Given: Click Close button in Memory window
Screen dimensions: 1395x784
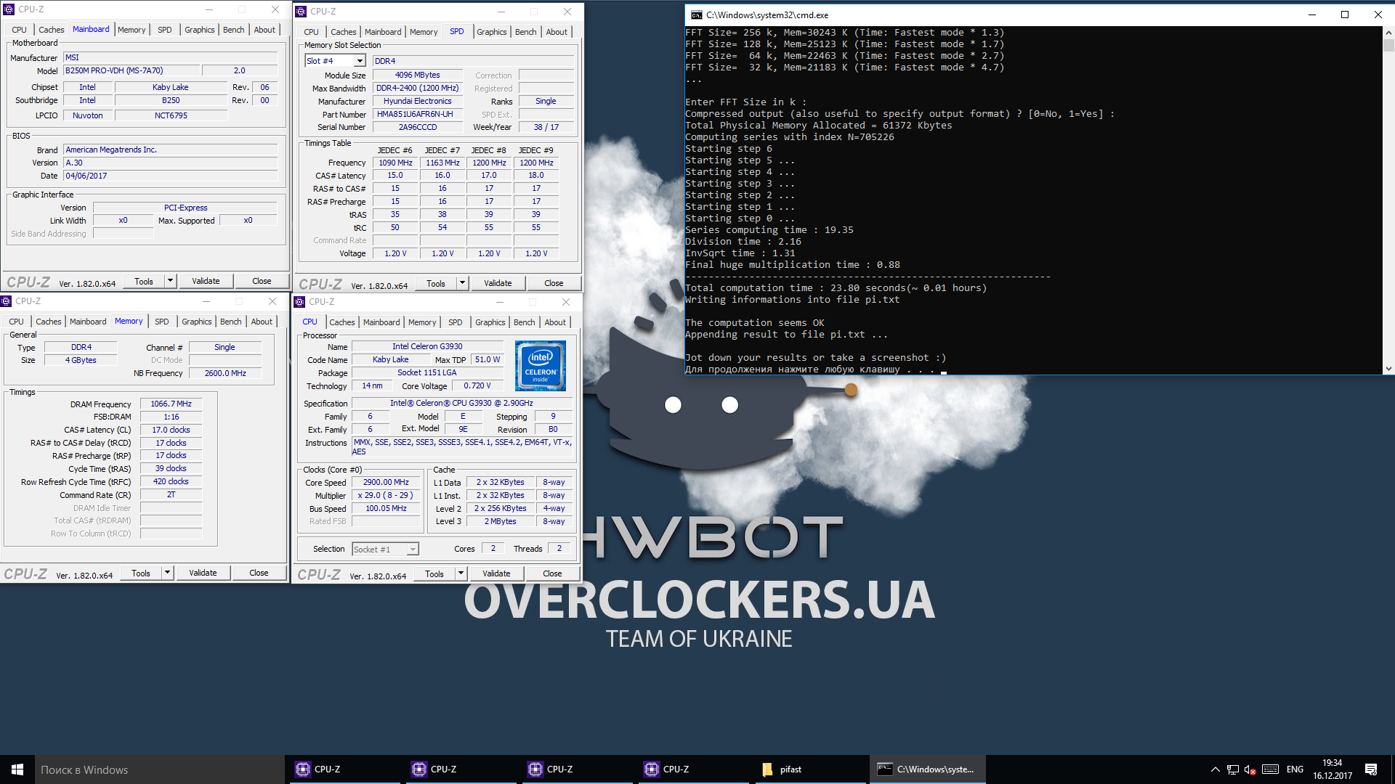Looking at the screenshot, I should [259, 573].
